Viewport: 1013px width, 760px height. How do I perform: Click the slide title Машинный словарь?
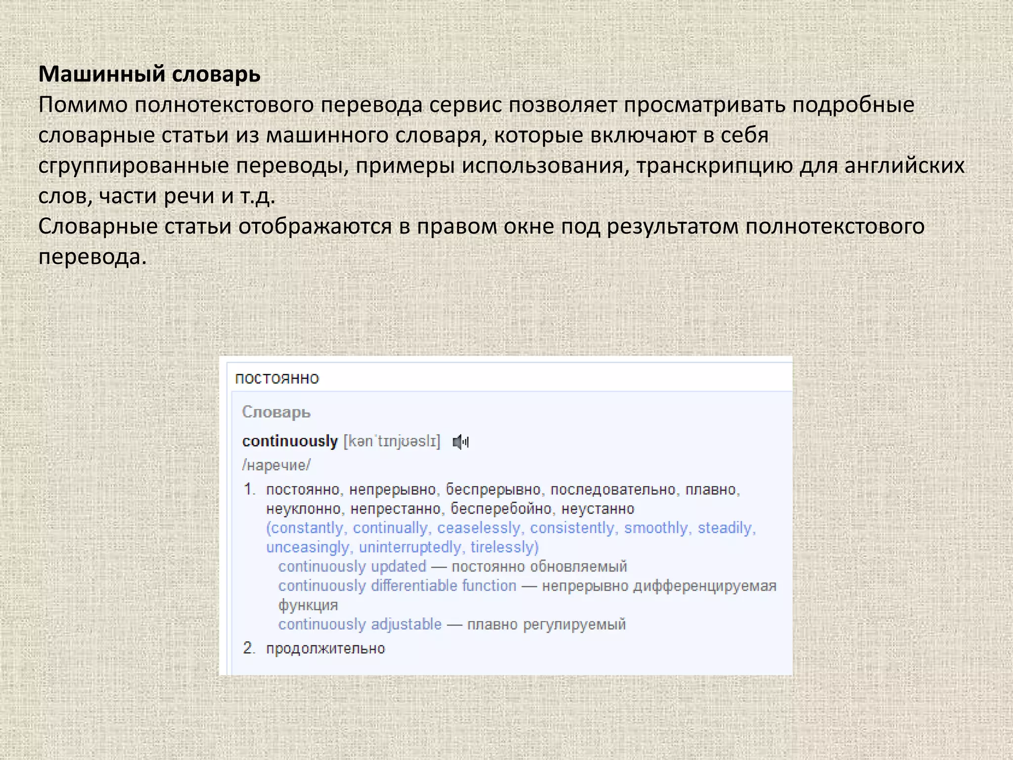click(x=149, y=74)
